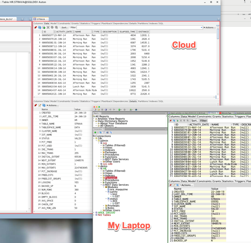Click the Sort button in Cloud data toolbar
Viewport: 251px width, 243px height.
coord(64,27)
